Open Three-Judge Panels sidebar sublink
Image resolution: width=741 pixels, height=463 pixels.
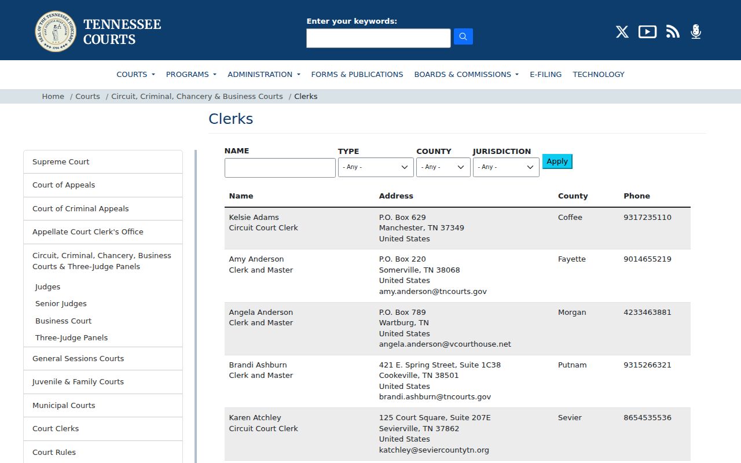(x=71, y=338)
